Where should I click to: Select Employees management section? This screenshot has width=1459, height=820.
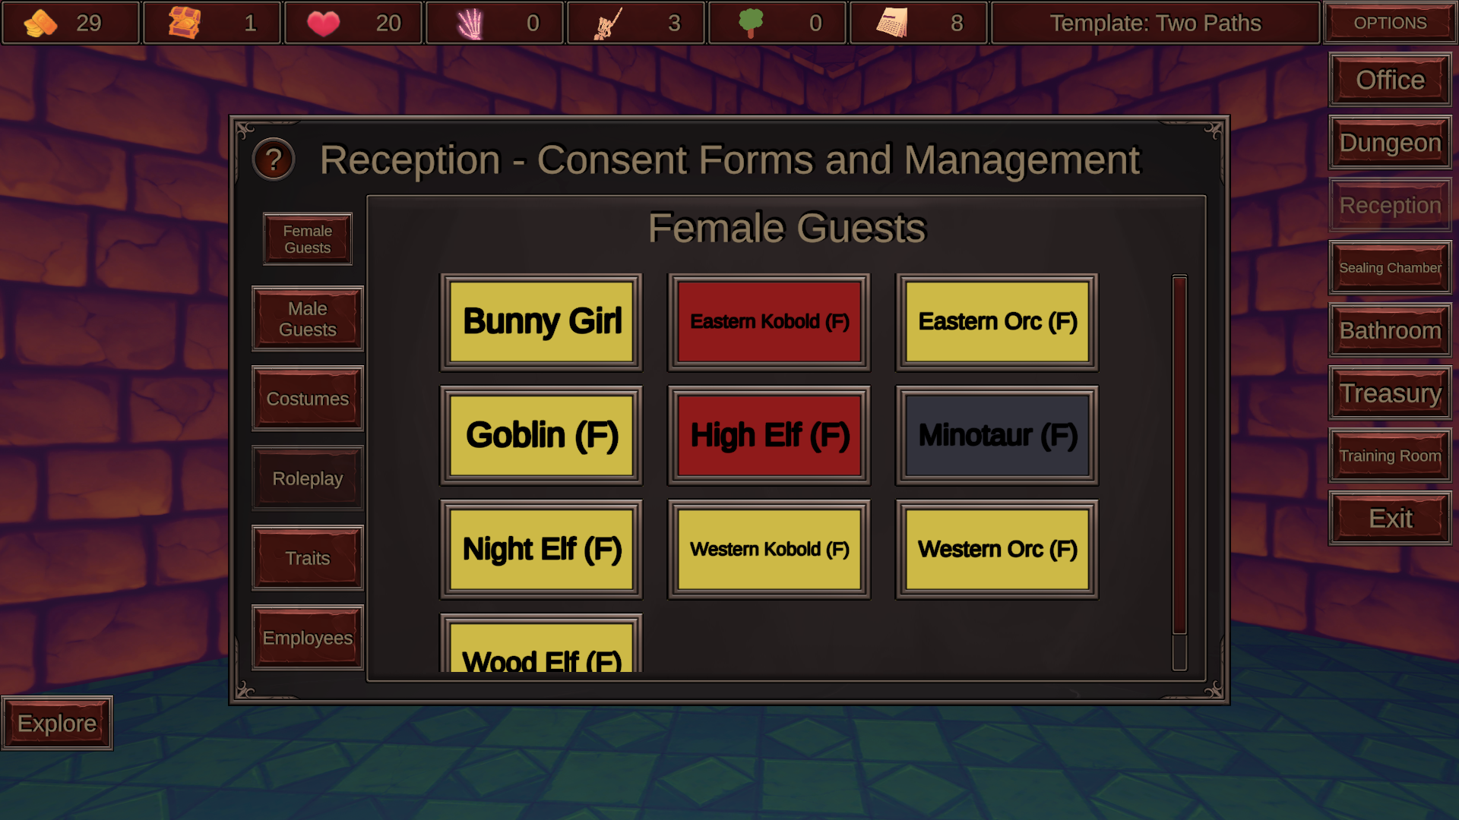(308, 638)
